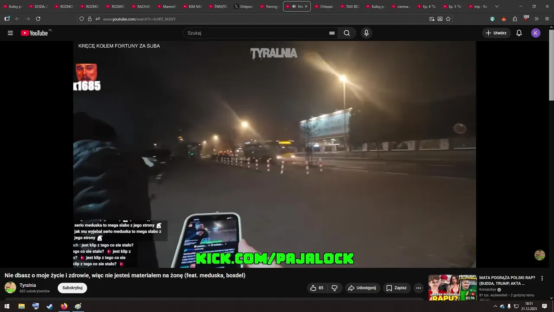
Task: Dislike the video with thumbs down
Action: [335, 288]
